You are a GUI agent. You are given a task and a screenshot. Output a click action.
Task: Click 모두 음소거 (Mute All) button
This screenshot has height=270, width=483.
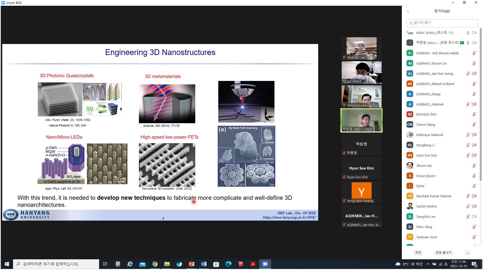pos(444,252)
